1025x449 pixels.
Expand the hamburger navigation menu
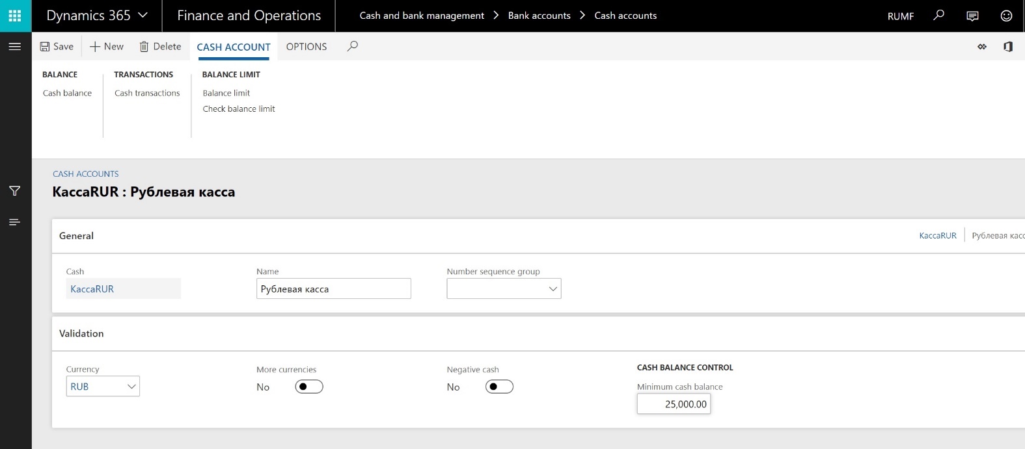[15, 47]
